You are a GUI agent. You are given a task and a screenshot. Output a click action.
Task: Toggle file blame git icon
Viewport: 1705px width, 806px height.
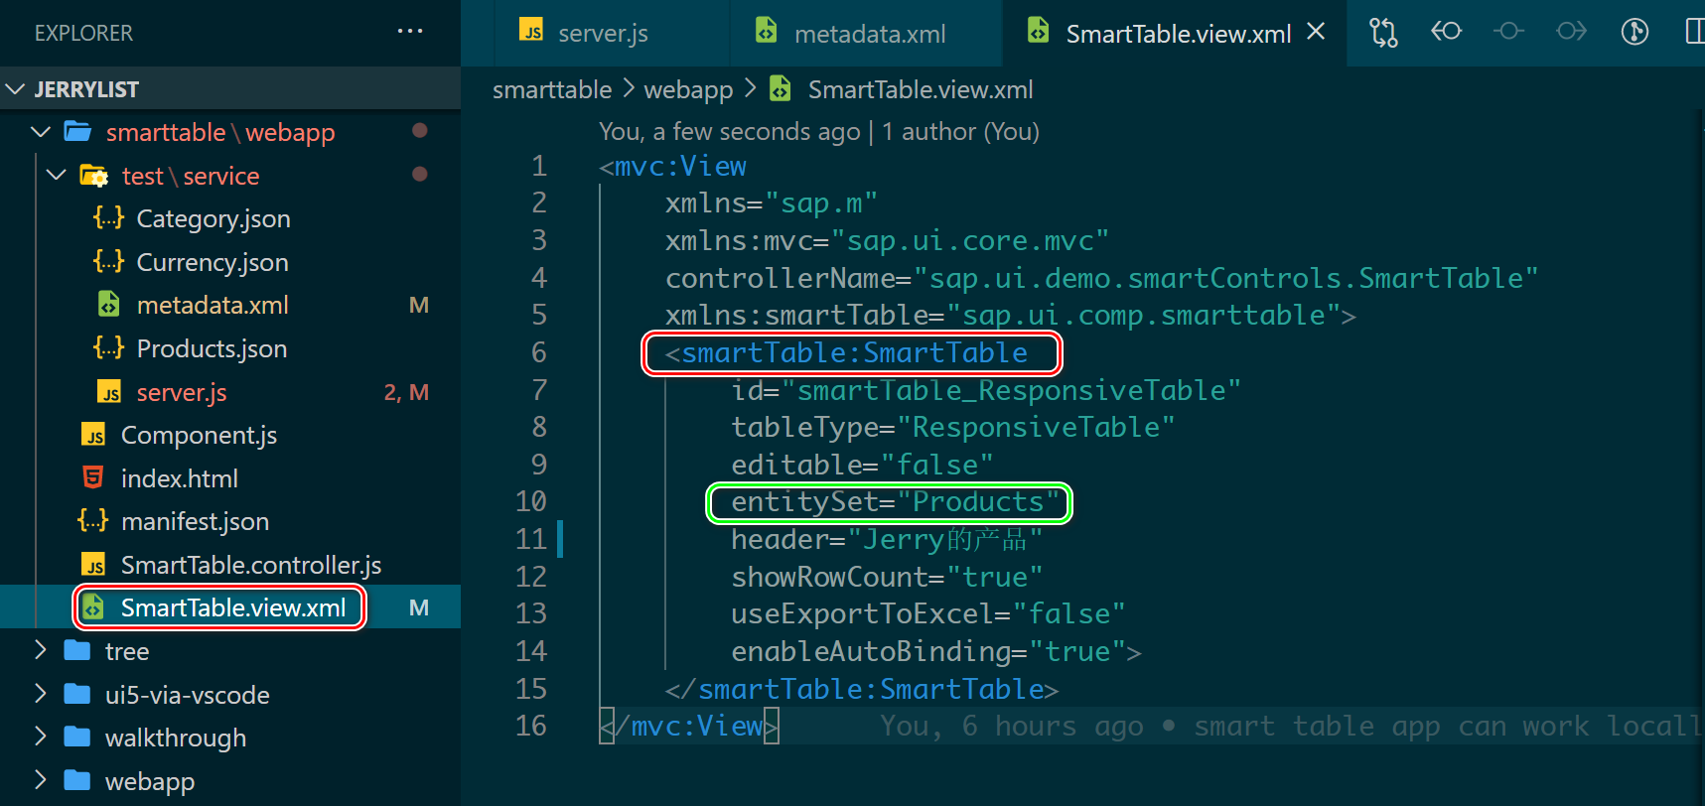point(1634,32)
